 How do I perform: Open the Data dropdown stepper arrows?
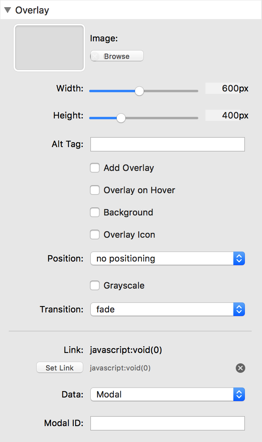(x=239, y=394)
